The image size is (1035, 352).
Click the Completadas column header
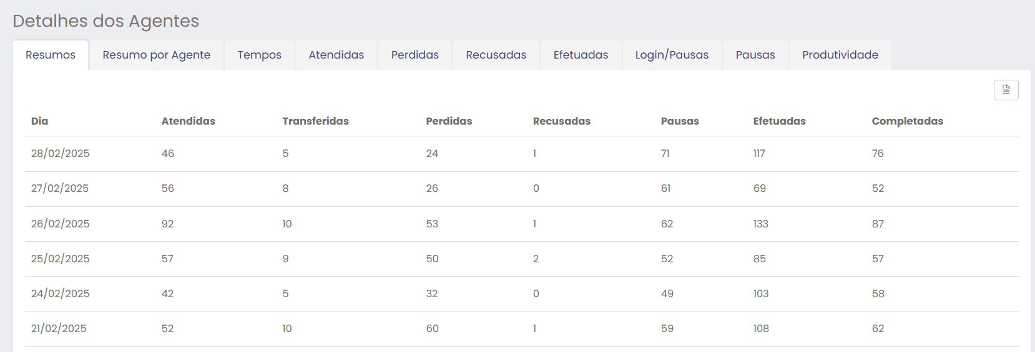(x=907, y=121)
